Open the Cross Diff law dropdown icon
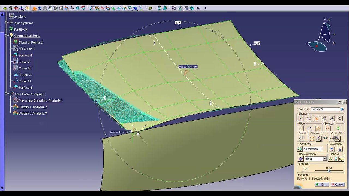Viewport: 349px width, 196px height. pos(337,138)
